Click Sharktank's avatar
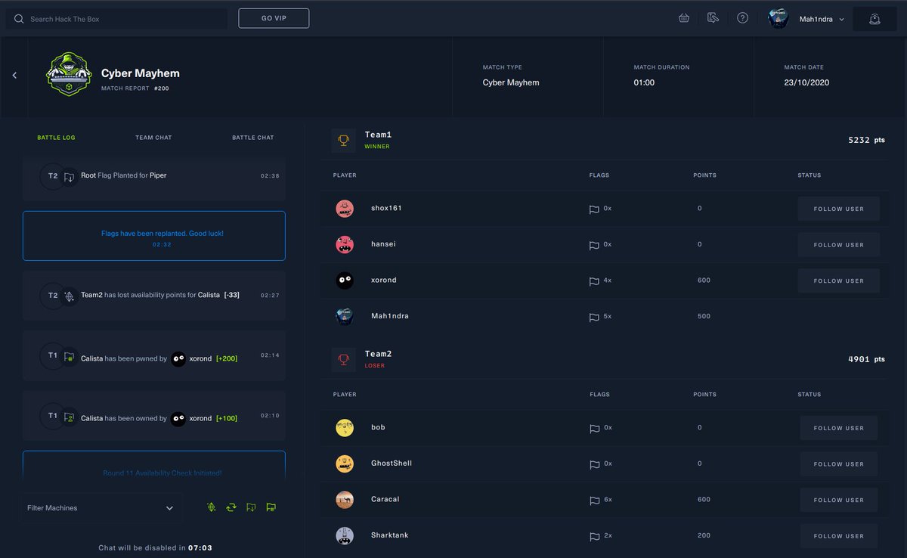 pyautogui.click(x=345, y=535)
